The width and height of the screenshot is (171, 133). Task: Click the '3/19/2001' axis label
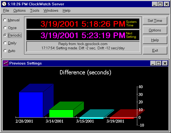click(115, 121)
